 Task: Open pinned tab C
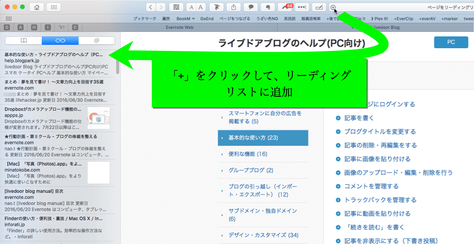(x=75, y=27)
